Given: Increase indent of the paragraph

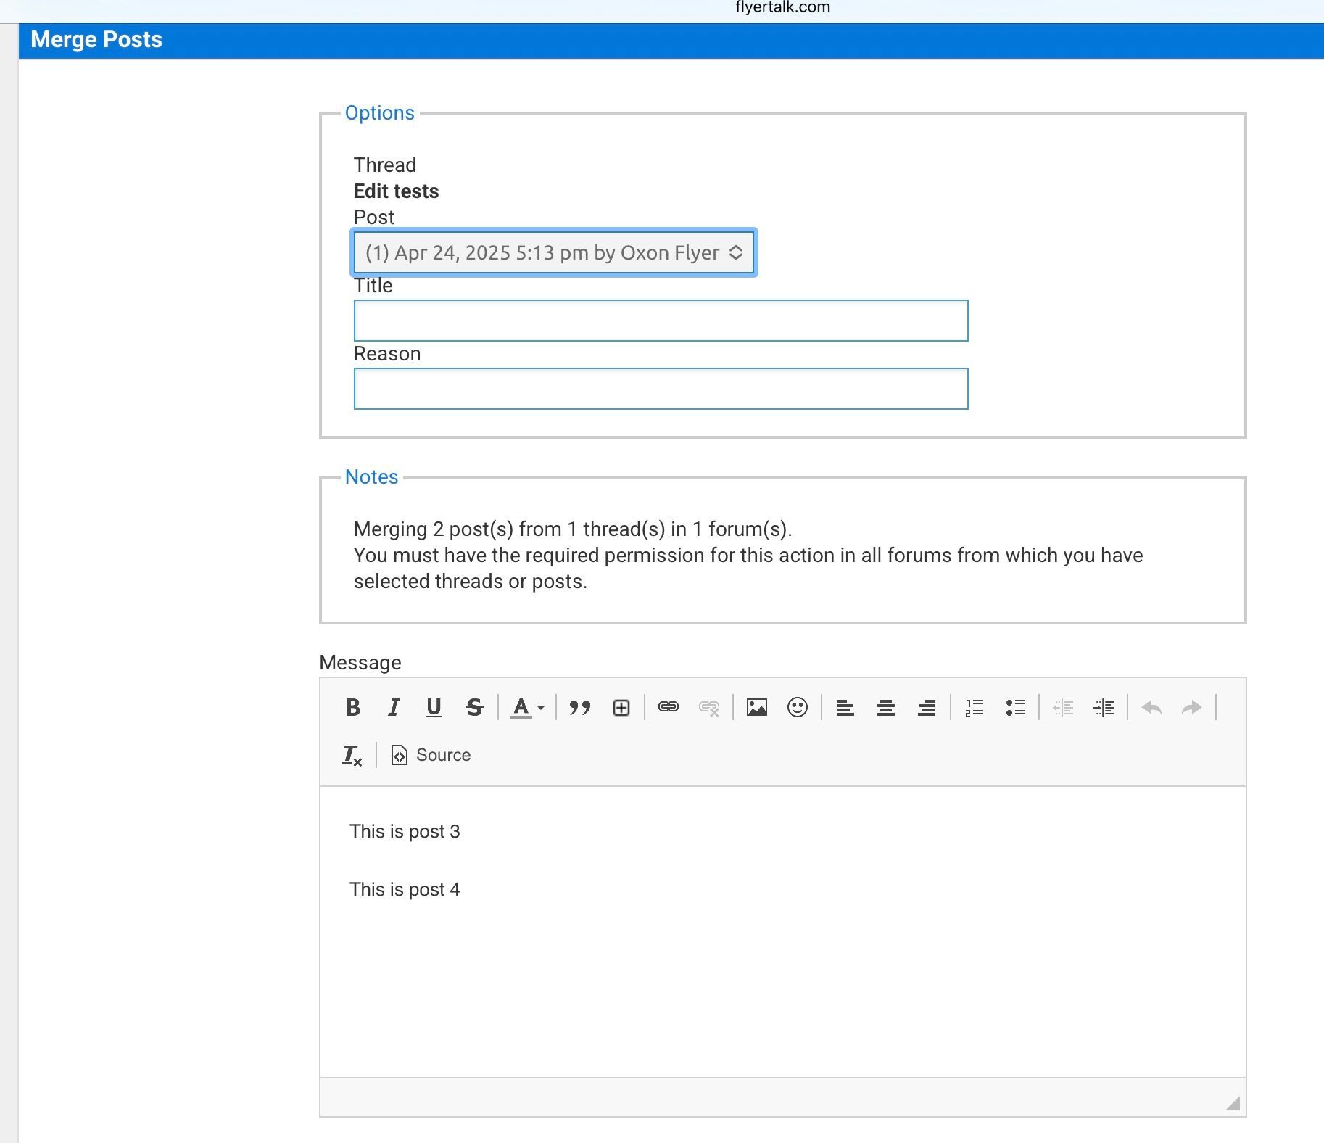Looking at the screenshot, I should pyautogui.click(x=1104, y=707).
